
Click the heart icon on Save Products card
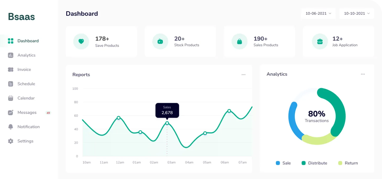[81, 41]
